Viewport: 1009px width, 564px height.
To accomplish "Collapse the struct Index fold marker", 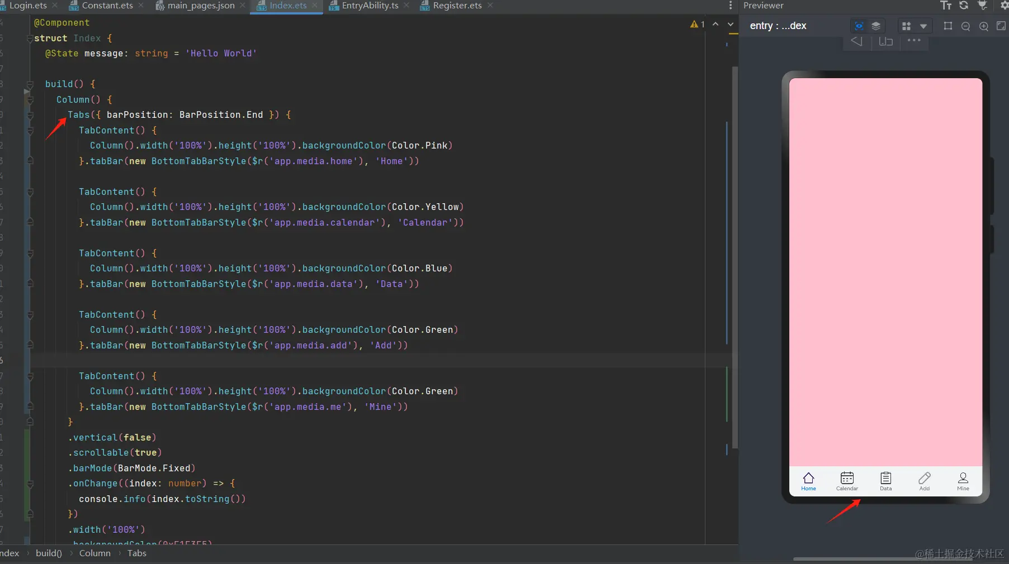I will [30, 39].
